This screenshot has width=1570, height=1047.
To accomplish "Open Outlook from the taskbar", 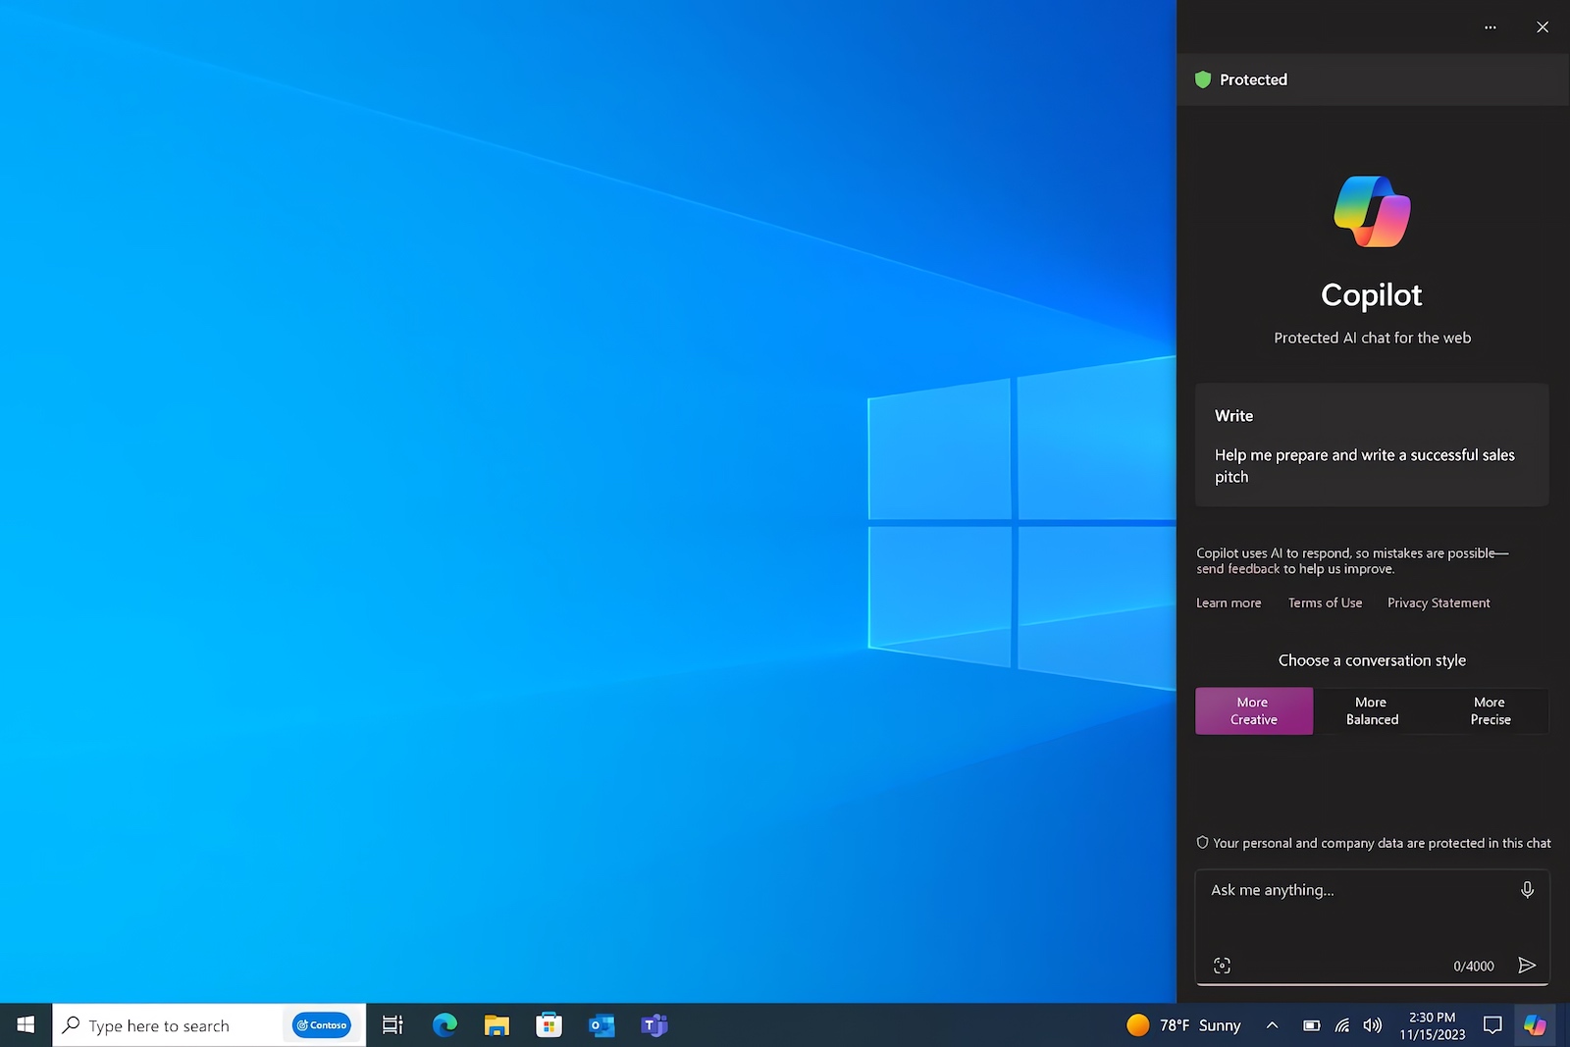I will point(601,1024).
